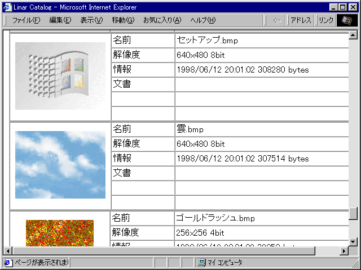Click the Internet Explorer title bar icon
The height and width of the screenshot is (270, 361).
8,7
